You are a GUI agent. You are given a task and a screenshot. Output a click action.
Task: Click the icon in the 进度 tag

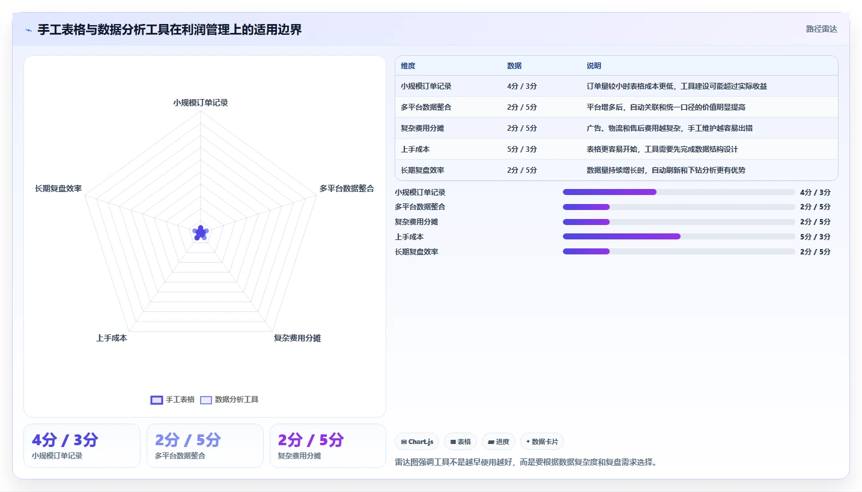491,442
